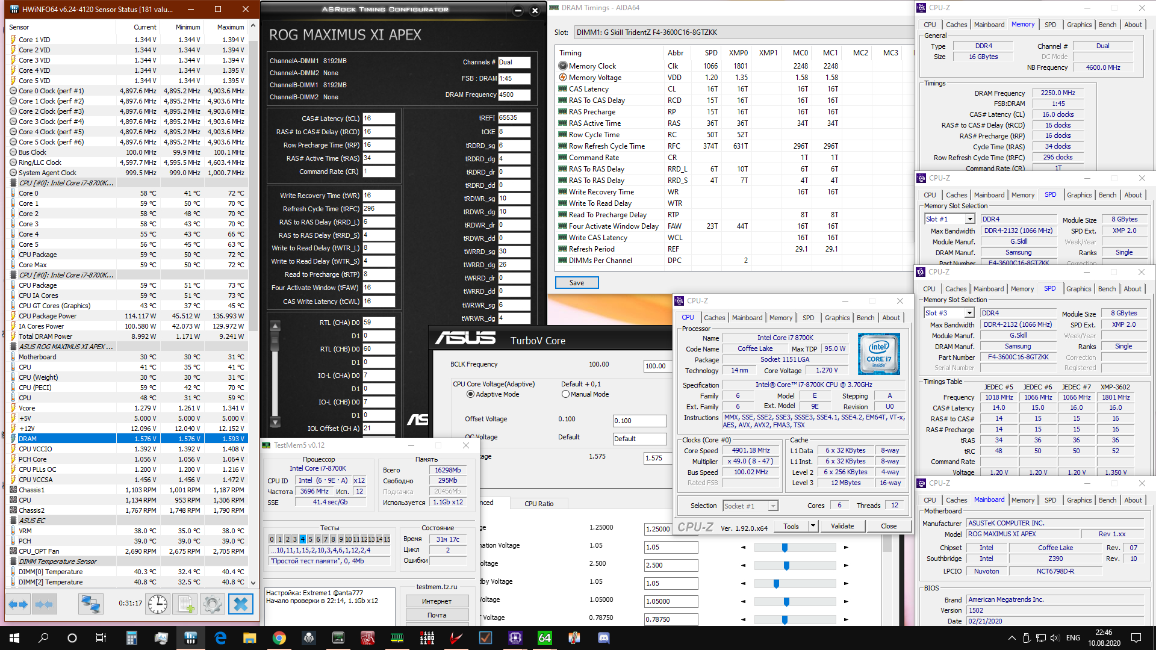Viewport: 1156px width, 650px height.
Task: Open the CPU Ratio tab in TurboV Core
Action: (x=538, y=504)
